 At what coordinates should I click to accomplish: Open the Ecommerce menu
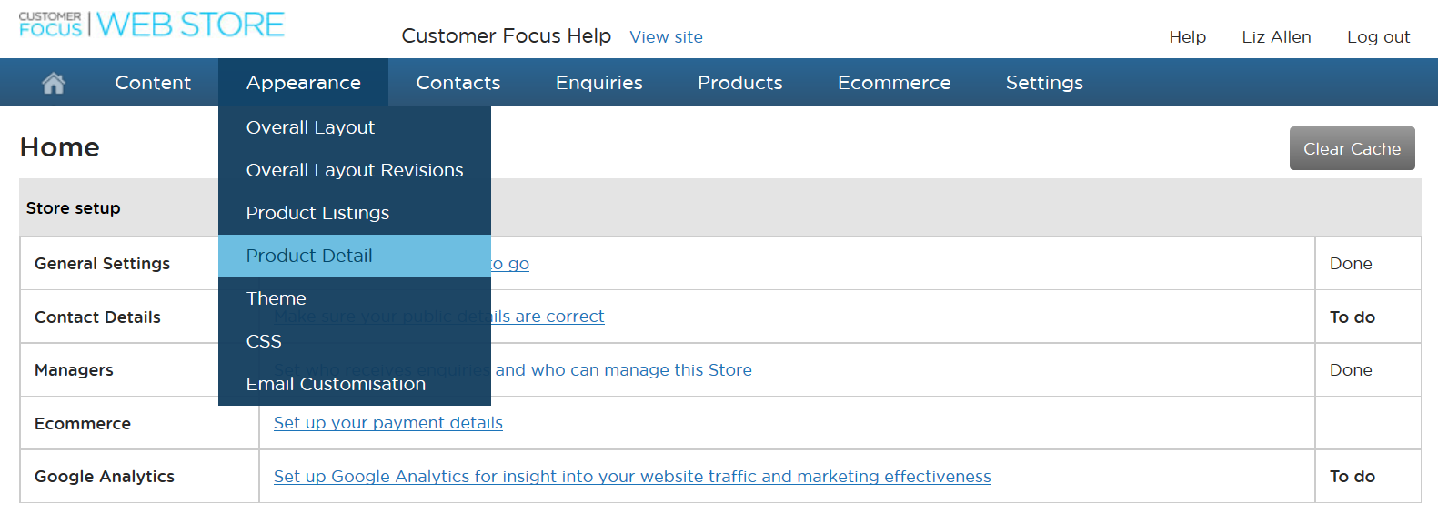pos(894,83)
